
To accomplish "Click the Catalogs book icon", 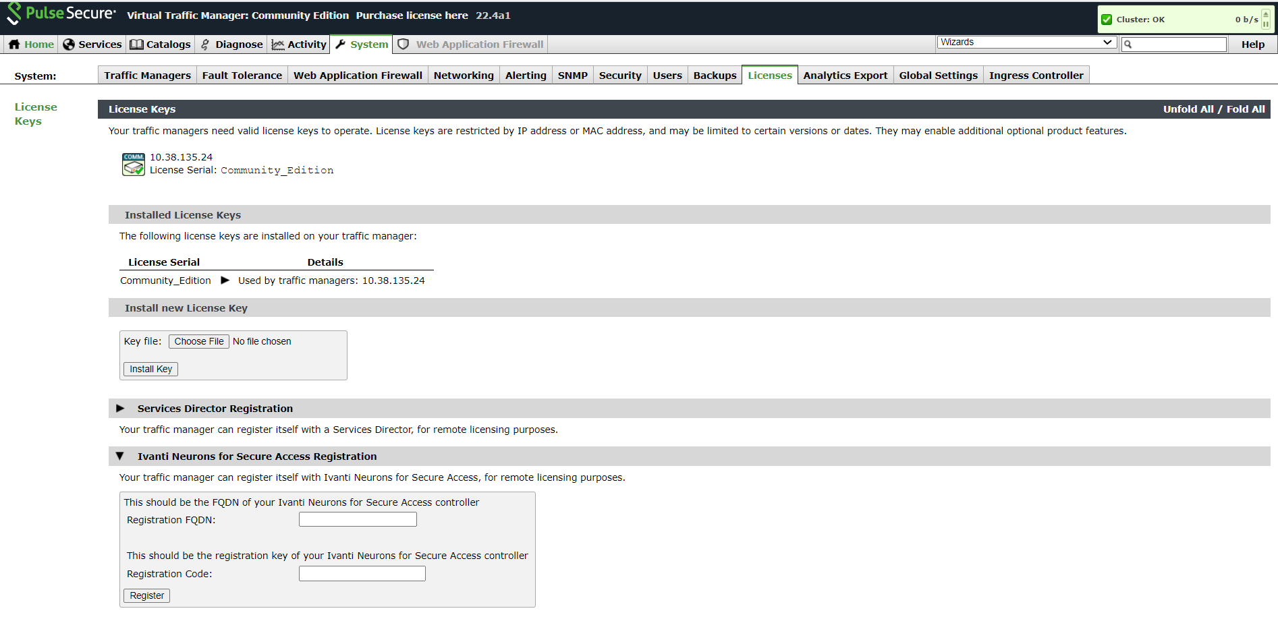I will pos(136,45).
